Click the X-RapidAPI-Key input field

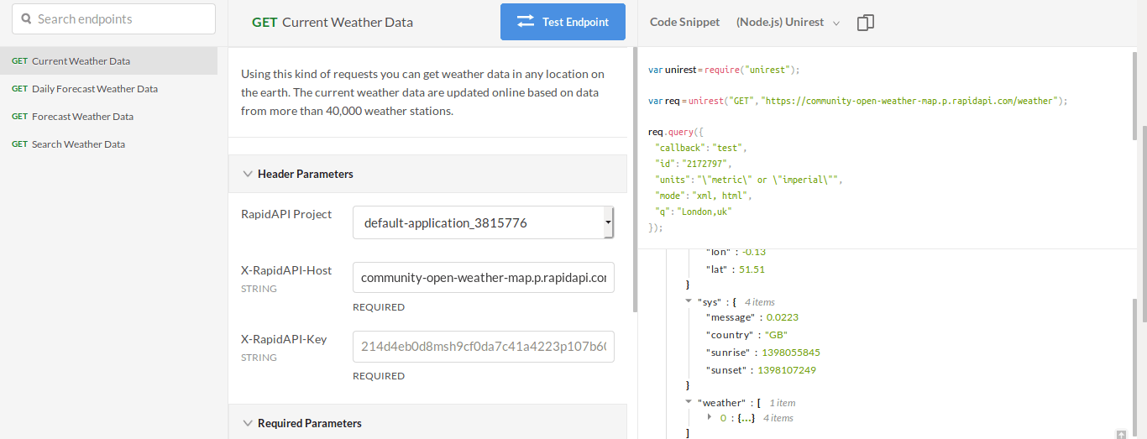click(483, 346)
